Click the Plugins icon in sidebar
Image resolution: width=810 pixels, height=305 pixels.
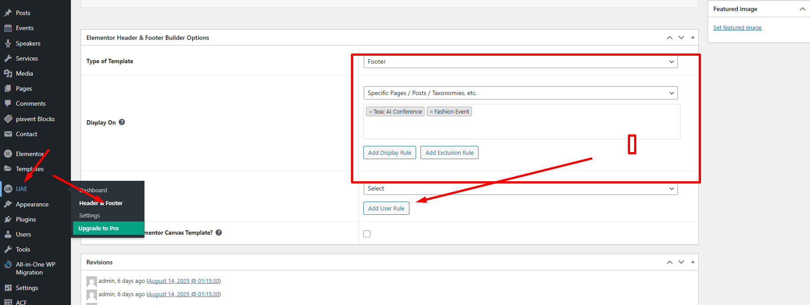(8, 219)
